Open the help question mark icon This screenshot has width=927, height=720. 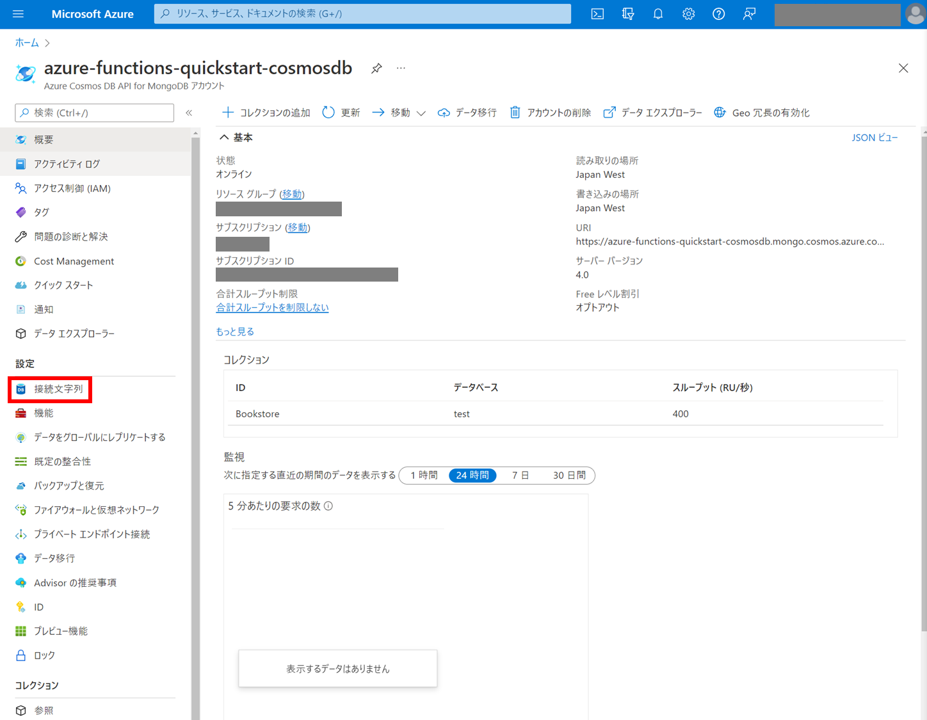pyautogui.click(x=719, y=14)
